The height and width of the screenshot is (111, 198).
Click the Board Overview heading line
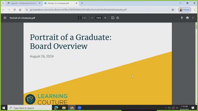tap(59, 46)
